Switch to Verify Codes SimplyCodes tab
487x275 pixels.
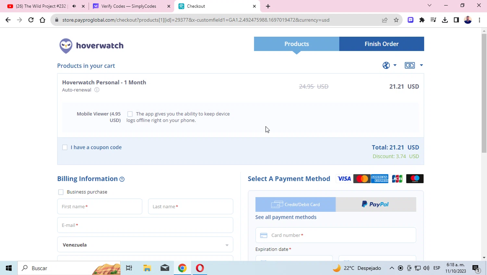pyautogui.click(x=129, y=6)
